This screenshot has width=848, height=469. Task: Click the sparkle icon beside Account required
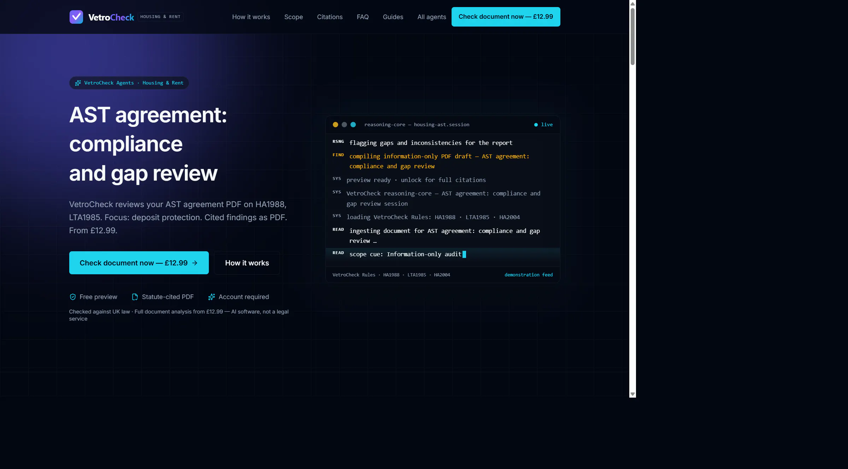[x=212, y=297]
